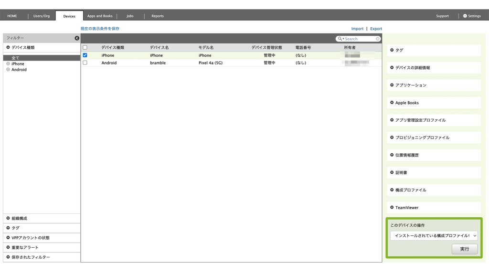Viewport: 489px width, 275px height.
Task: Open the device operation dropdown
Action: point(434,236)
